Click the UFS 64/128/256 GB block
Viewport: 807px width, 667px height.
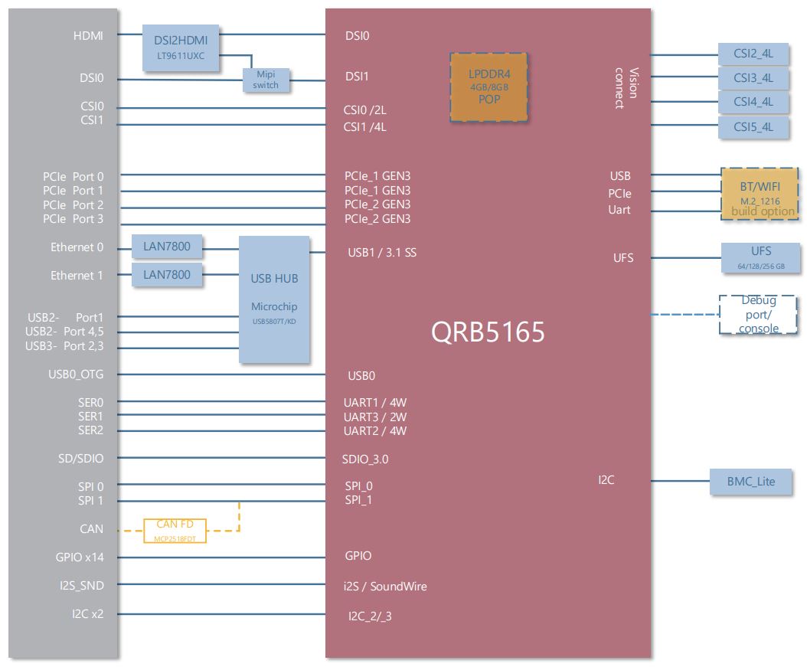(x=761, y=258)
